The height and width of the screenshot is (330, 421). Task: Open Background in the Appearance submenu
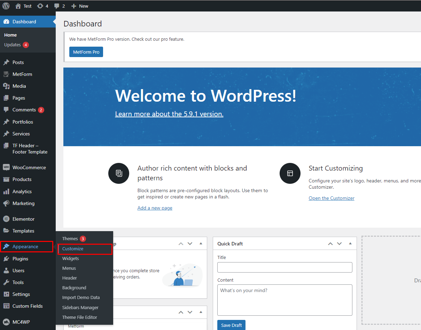[x=74, y=288]
